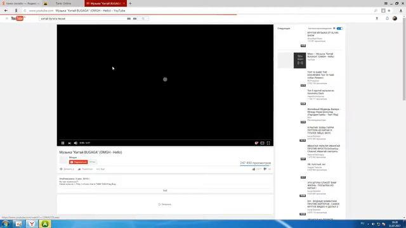Switch to the first Yandex browser tab
The image size is (406, 228).
coord(21,3)
